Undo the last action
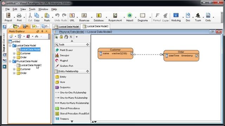 pyautogui.click(x=57, y=17)
